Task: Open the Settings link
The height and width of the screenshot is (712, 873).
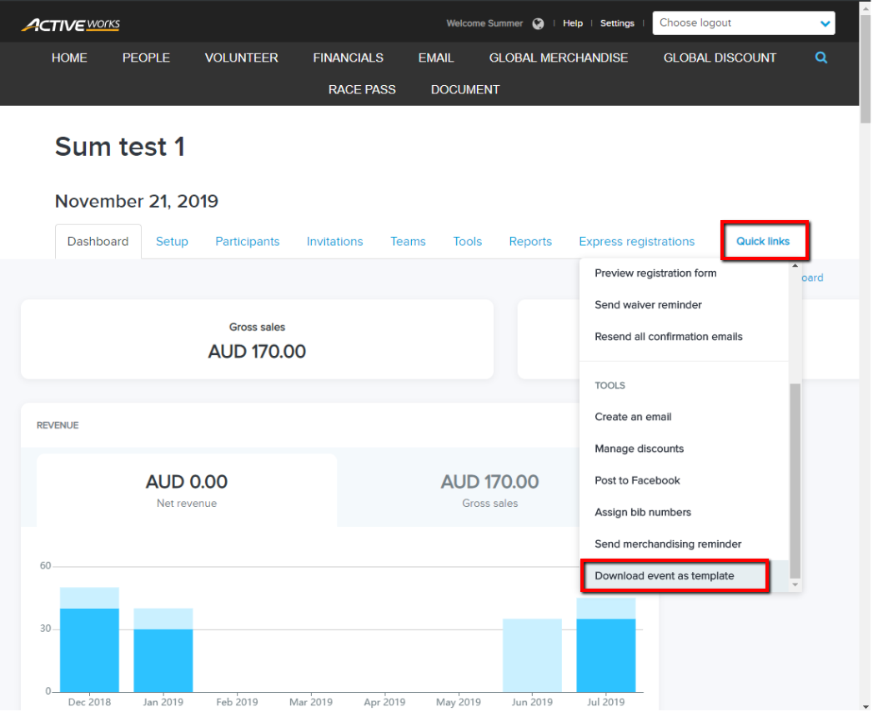Action: point(617,23)
